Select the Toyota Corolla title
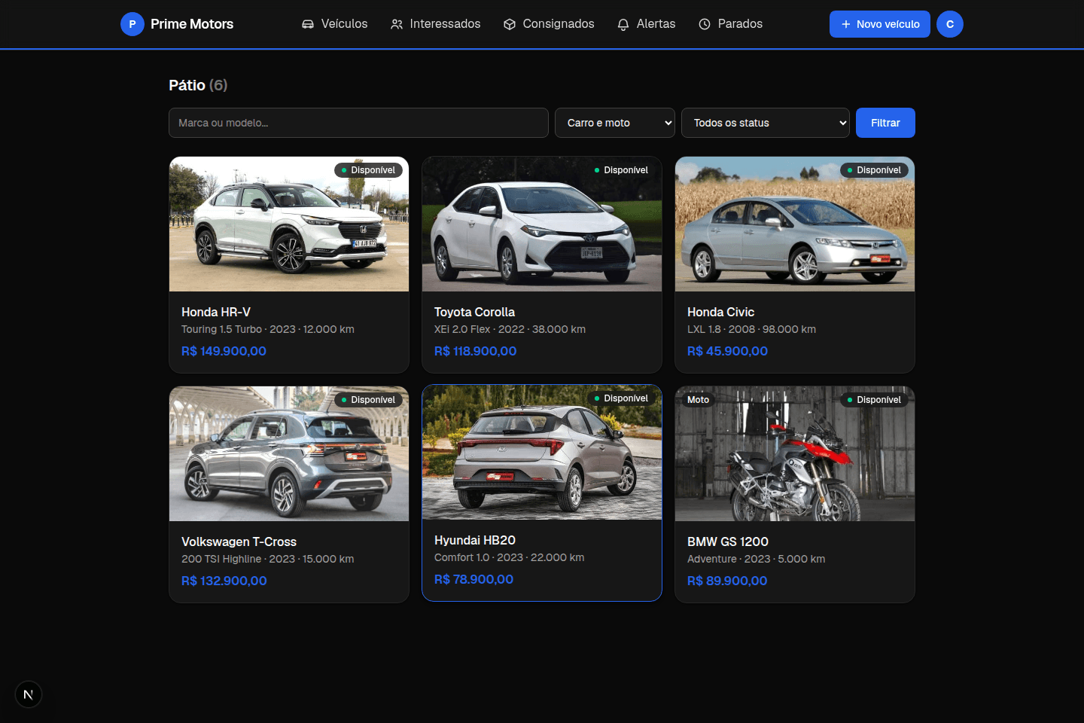The width and height of the screenshot is (1084, 723). tap(474, 312)
